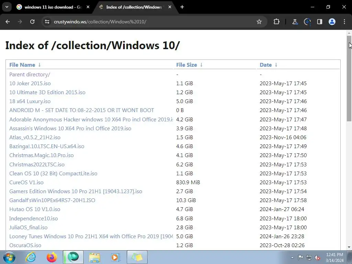The image size is (352, 264).
Task: Go back to the previous page
Action: 8,22
